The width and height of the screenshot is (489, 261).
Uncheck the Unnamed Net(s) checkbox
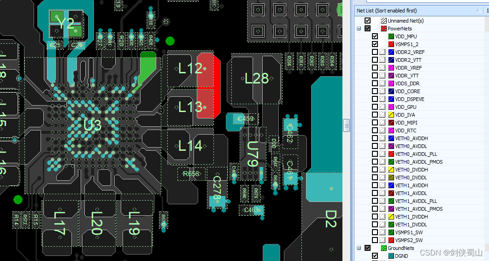pos(367,20)
